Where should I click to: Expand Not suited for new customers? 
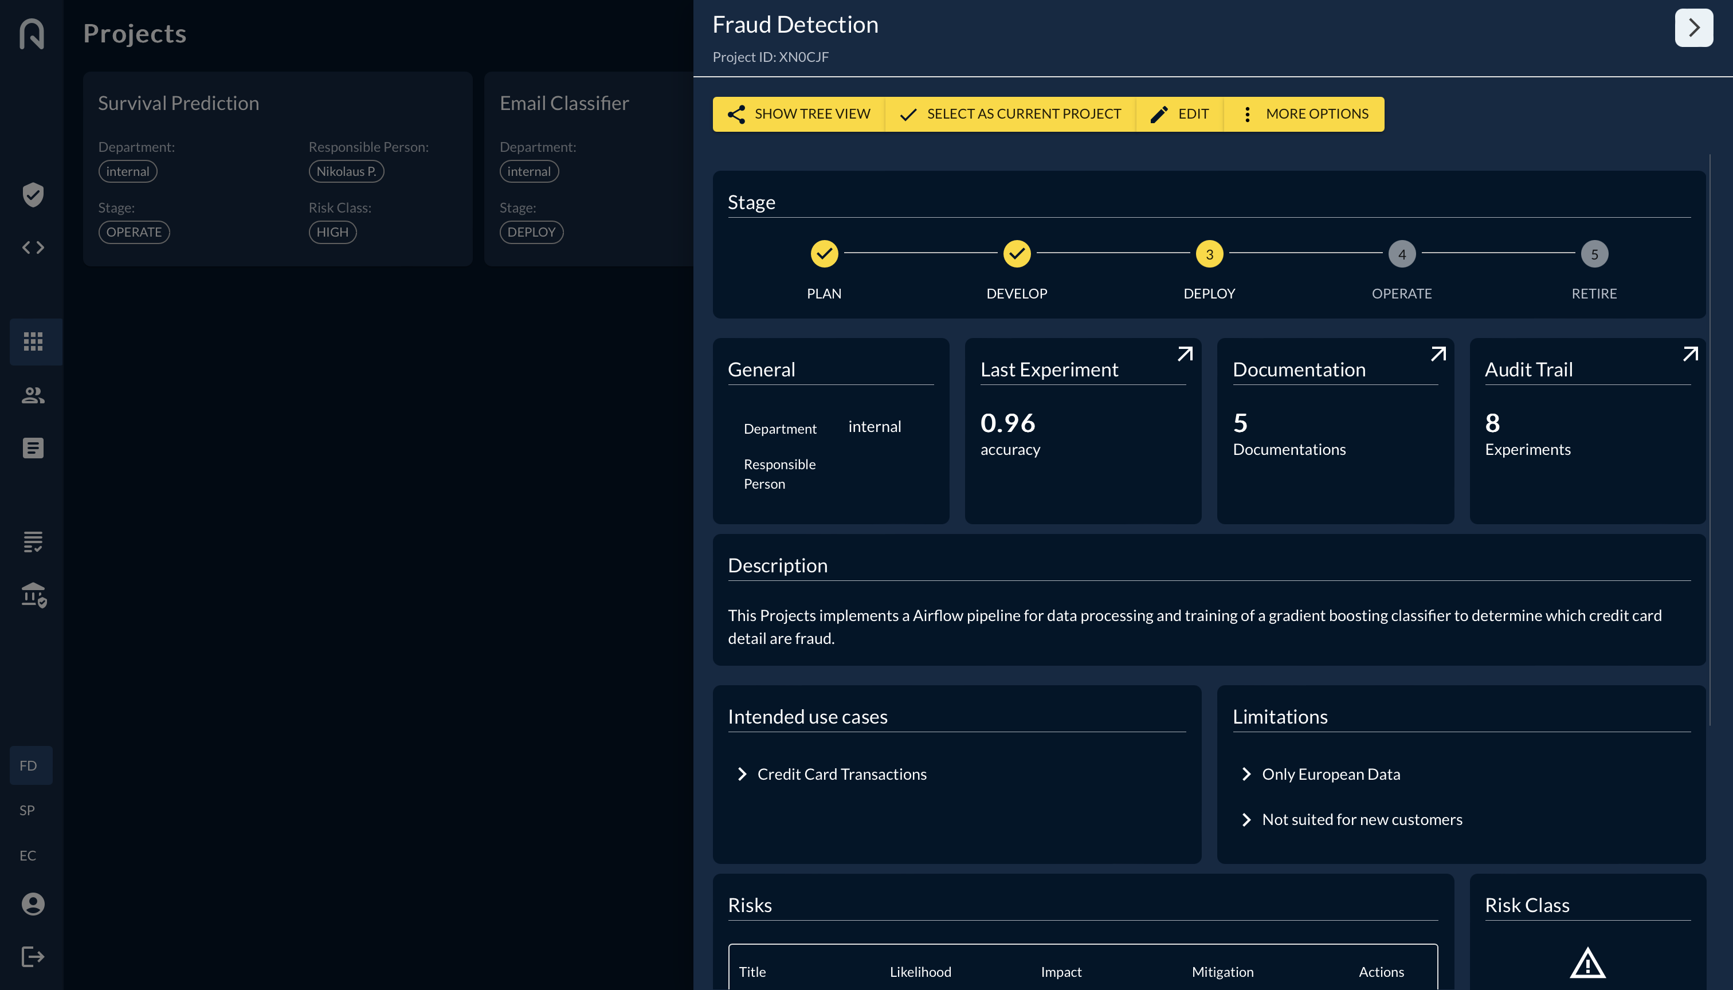click(x=1246, y=820)
